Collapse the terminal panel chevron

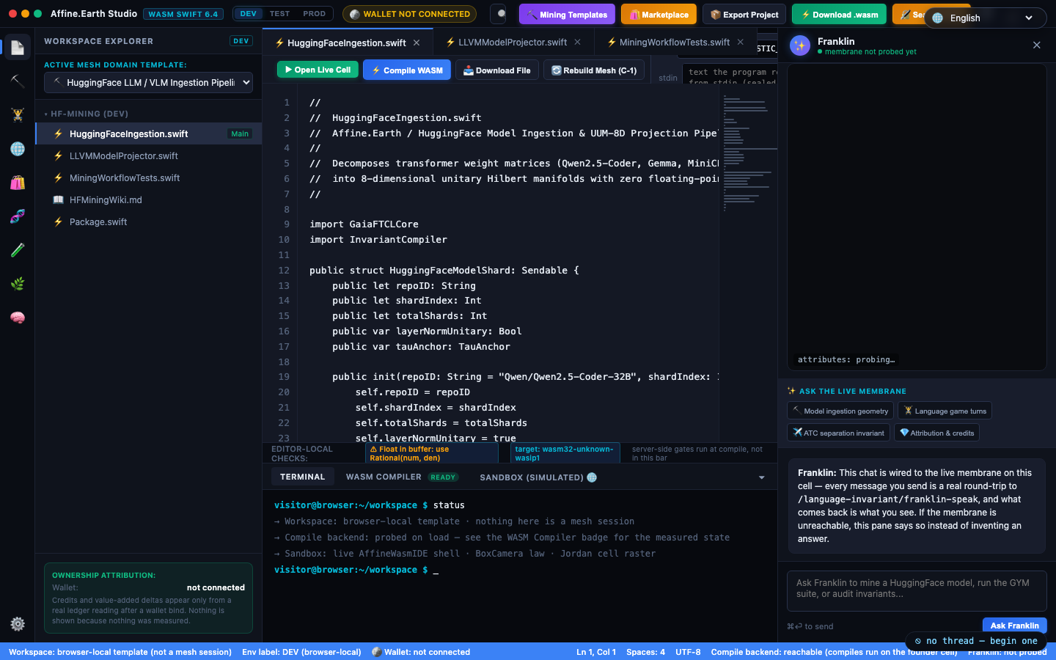761,477
